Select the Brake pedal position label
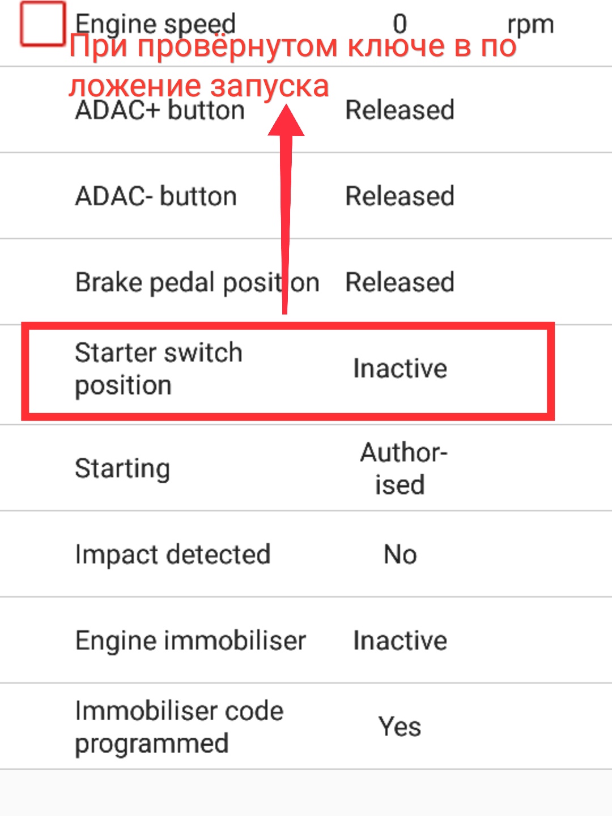The height and width of the screenshot is (816, 612). click(x=197, y=282)
